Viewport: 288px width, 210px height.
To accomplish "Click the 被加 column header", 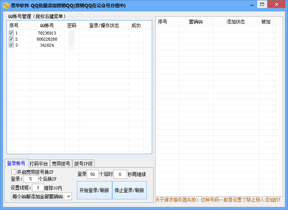I will click(x=266, y=22).
